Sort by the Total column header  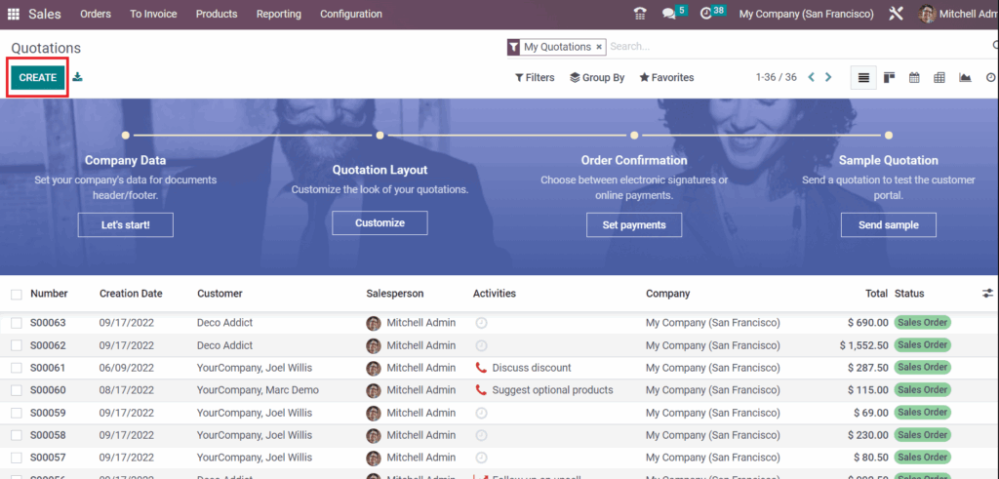coord(877,294)
